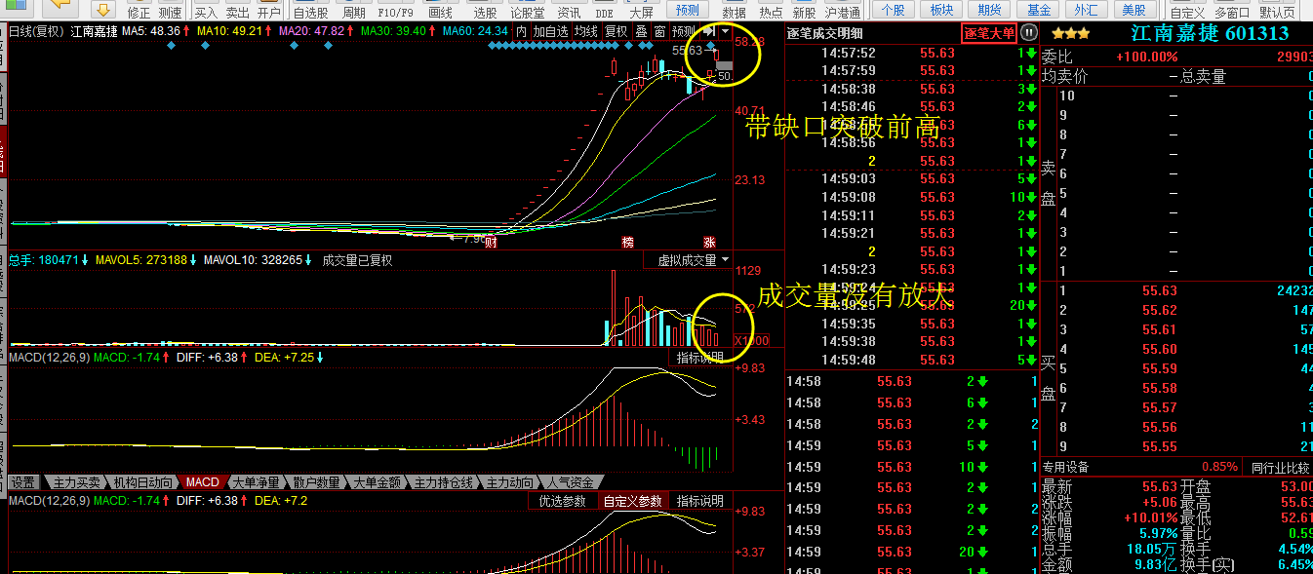Open the 资讯 news item
The width and height of the screenshot is (1313, 574).
tap(569, 13)
